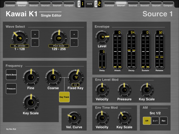Open the EL. GRAND wave name field

20,46
